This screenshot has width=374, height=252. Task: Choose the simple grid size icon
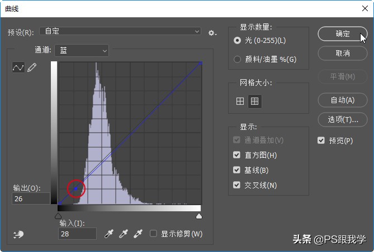tap(240, 101)
